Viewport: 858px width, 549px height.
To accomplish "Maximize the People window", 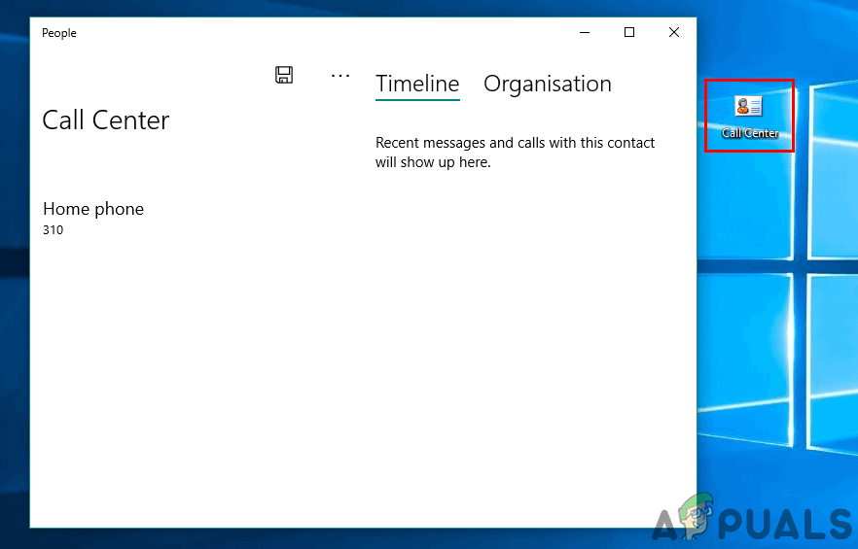I will (x=629, y=32).
